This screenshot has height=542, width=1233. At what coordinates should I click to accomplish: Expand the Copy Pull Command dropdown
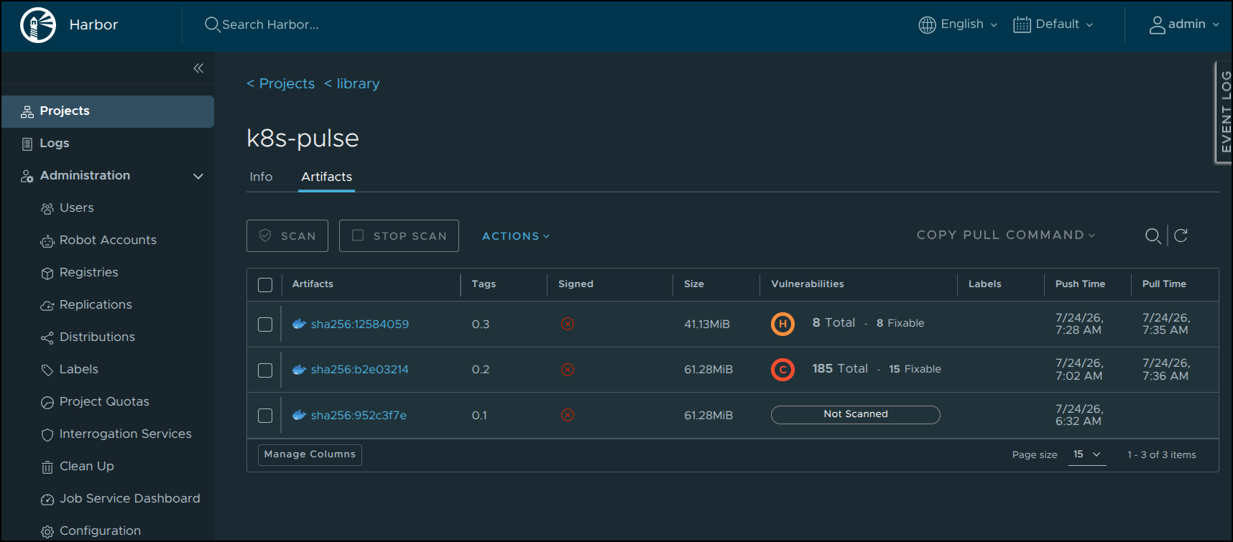click(1006, 235)
